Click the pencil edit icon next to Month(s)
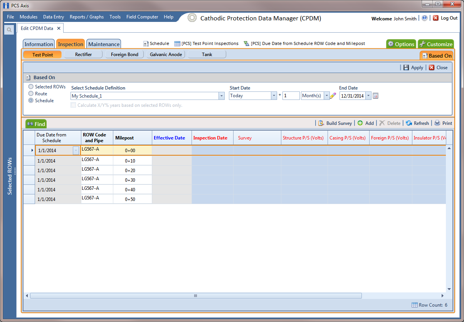 tap(333, 96)
